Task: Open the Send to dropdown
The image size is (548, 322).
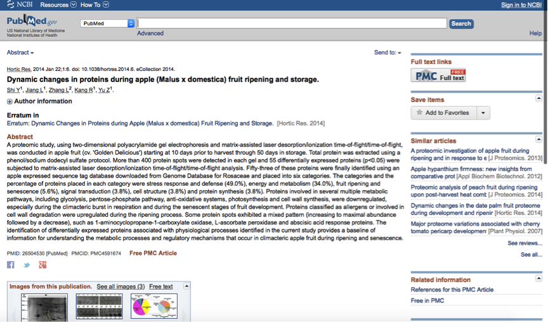Action: (388, 53)
